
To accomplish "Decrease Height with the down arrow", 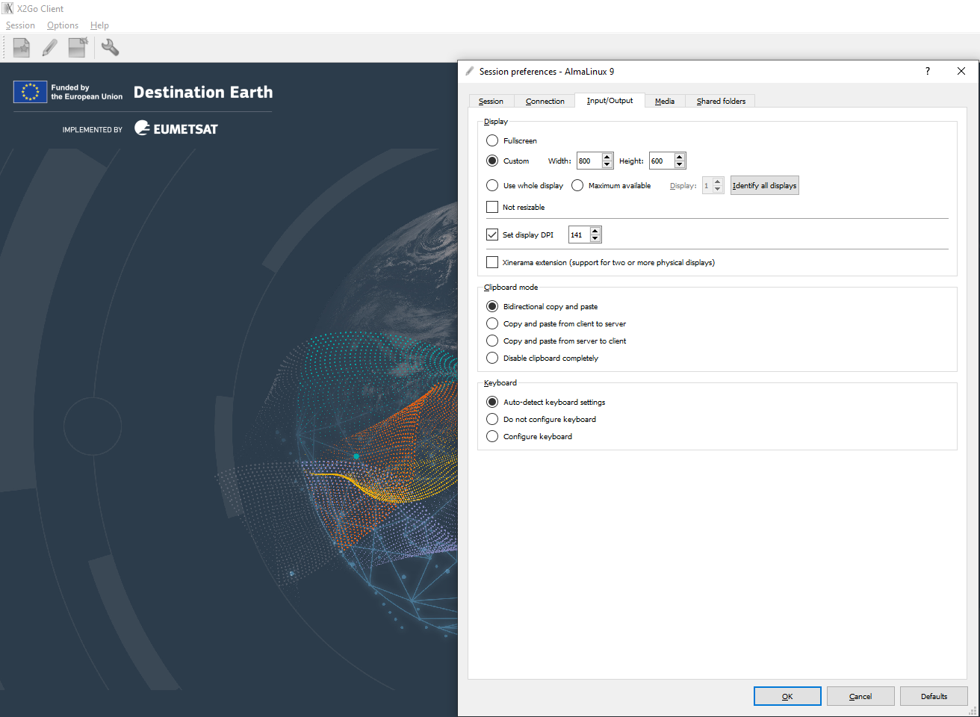I will (x=680, y=164).
